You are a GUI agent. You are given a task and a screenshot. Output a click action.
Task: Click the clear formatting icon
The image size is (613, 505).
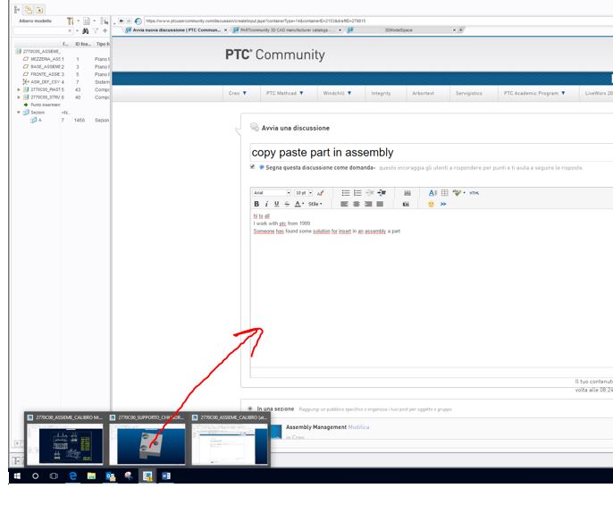click(320, 193)
